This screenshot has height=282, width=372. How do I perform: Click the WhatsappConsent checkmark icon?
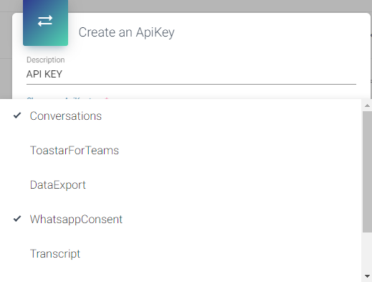pos(17,219)
